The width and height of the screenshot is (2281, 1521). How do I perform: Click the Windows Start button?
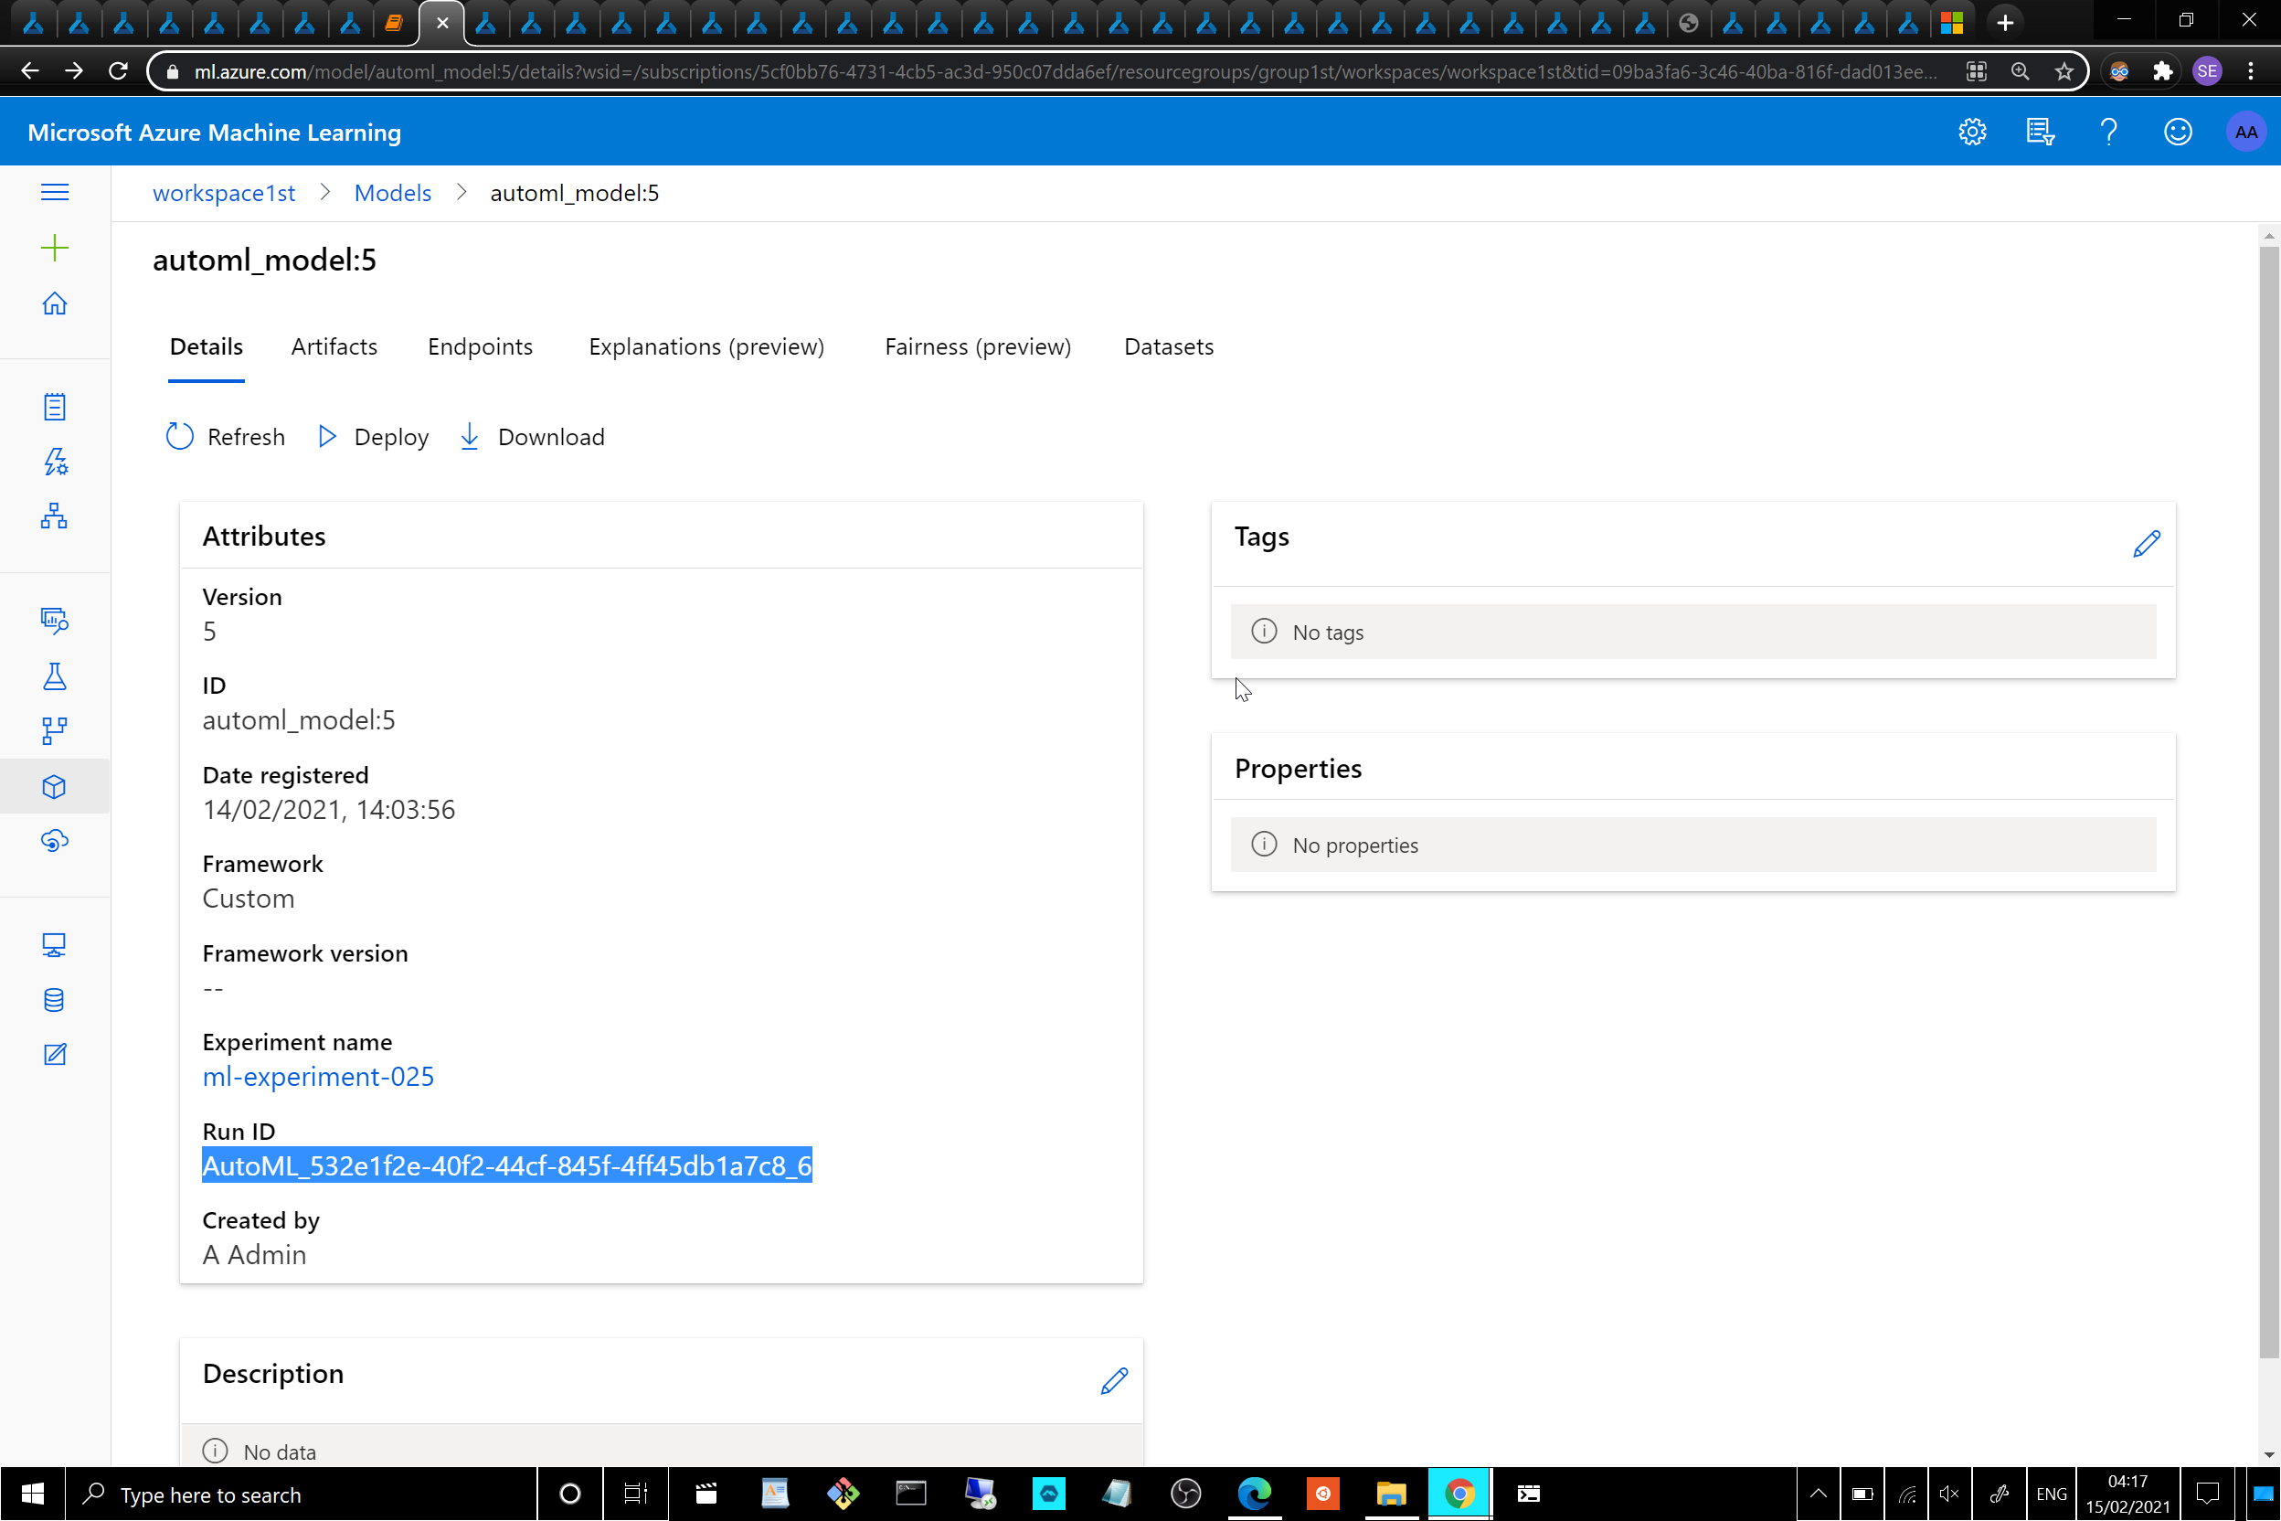click(32, 1494)
